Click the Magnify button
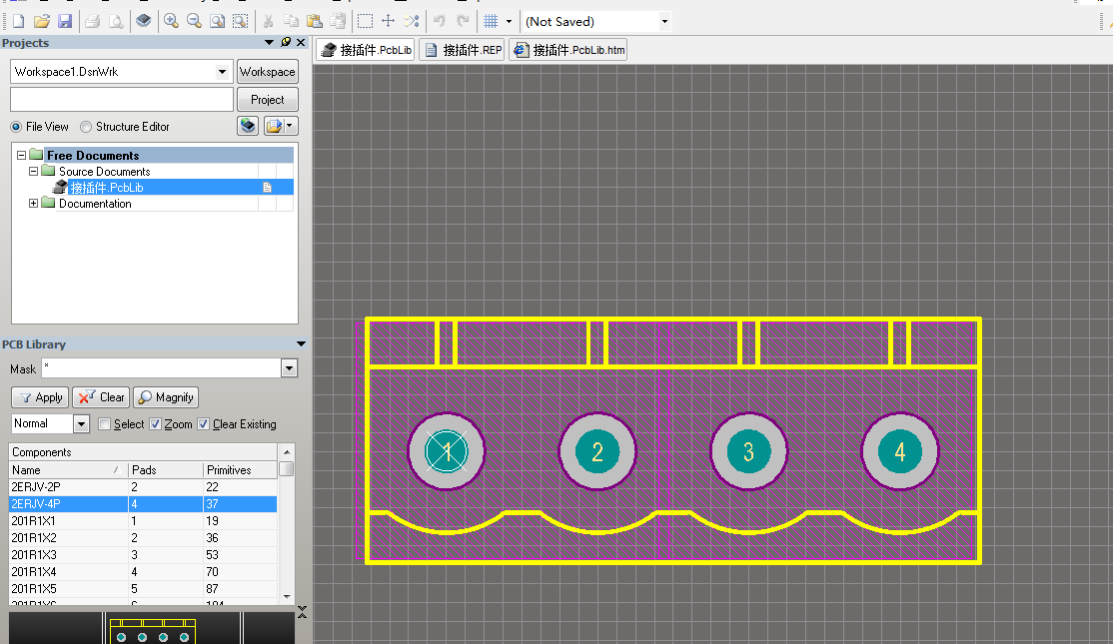Image resolution: width=1113 pixels, height=644 pixels. click(x=166, y=397)
